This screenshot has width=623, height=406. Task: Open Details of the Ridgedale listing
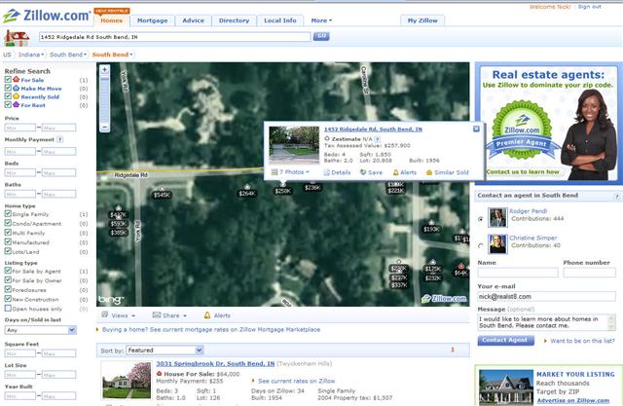click(x=337, y=172)
